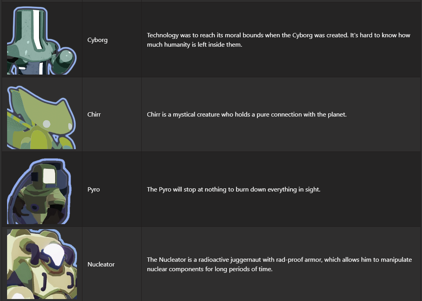Select the Chirr character portrait
The width and height of the screenshot is (422, 301).
(x=41, y=115)
